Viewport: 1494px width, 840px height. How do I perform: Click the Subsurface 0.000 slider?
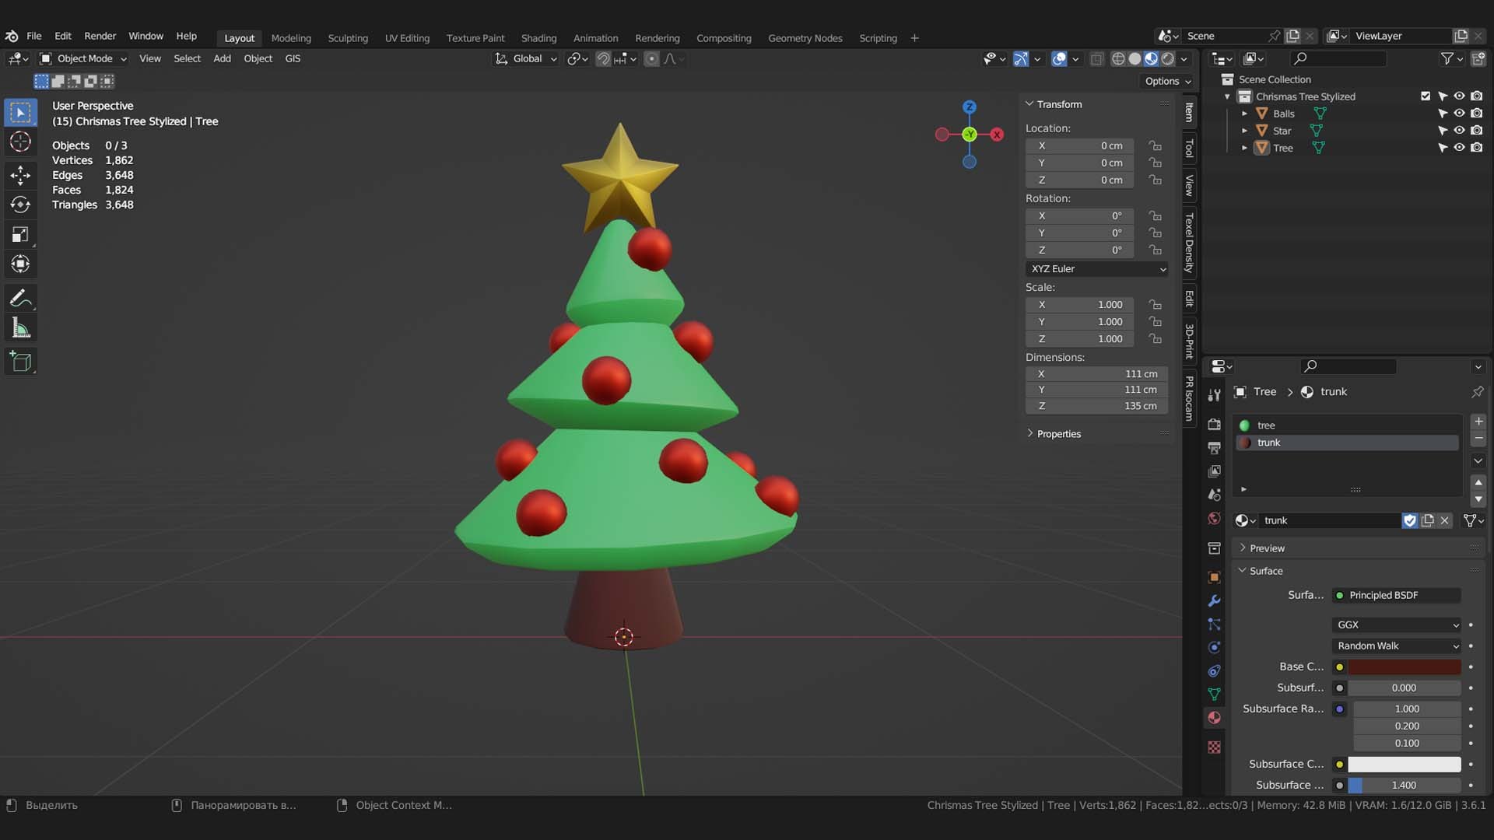pos(1404,688)
